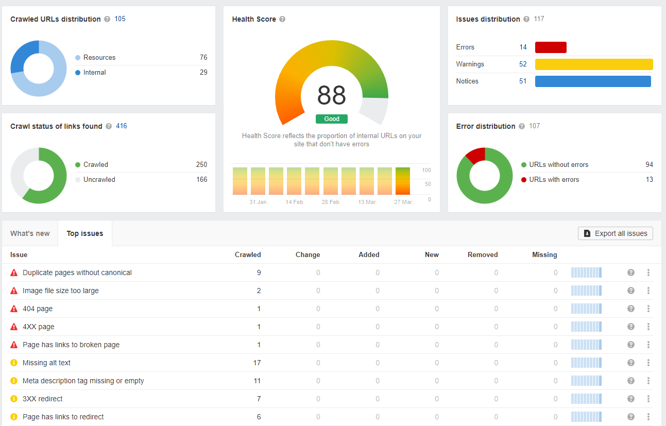Open more options menu for Page has links to broken page
666x426 pixels.
point(648,345)
